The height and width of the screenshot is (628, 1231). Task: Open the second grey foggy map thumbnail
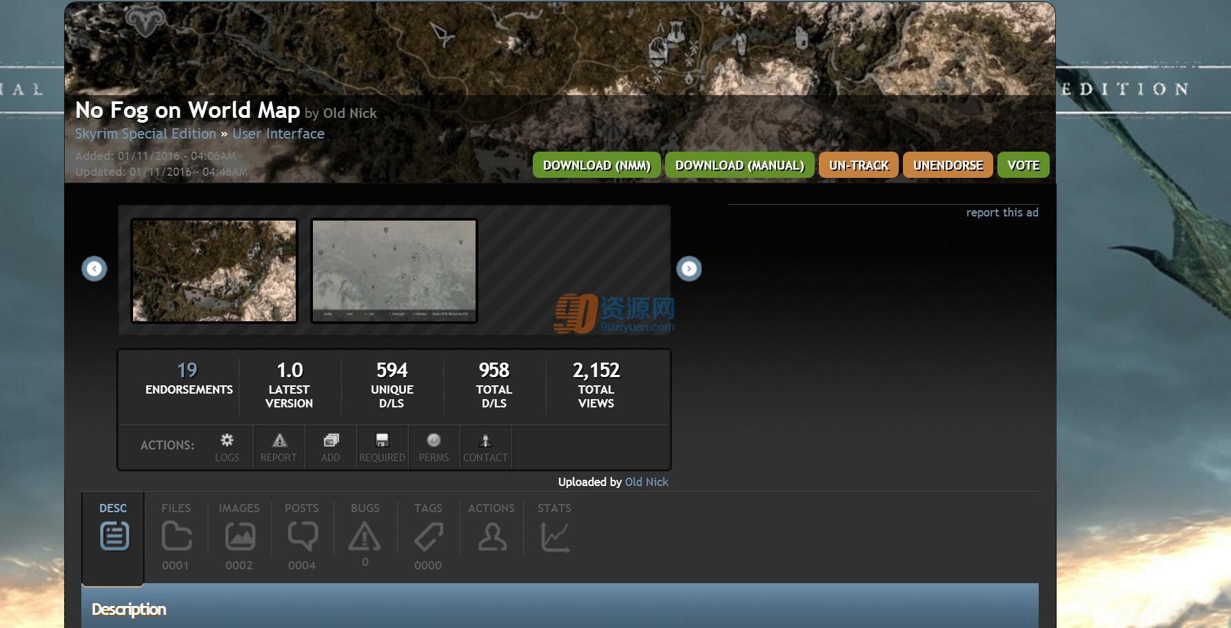tap(394, 271)
